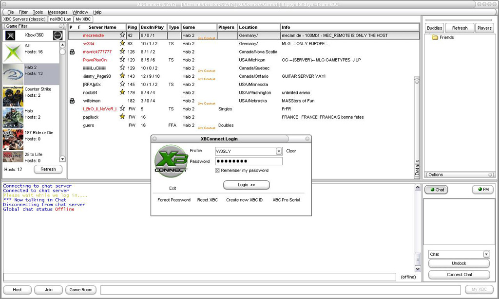Viewport: 499px width, 299px height.
Task: Select 187 Ride or Die filter thumbnail
Action: [13, 140]
